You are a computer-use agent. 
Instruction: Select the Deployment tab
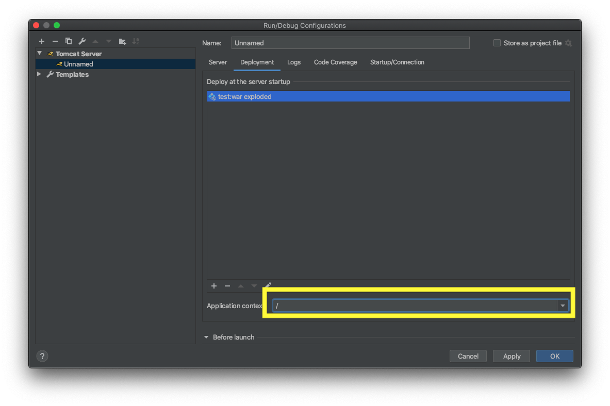(257, 62)
